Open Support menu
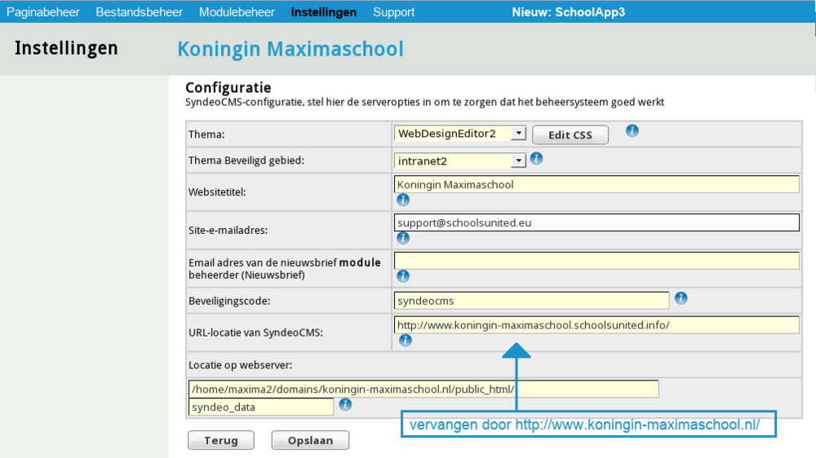 pos(393,12)
